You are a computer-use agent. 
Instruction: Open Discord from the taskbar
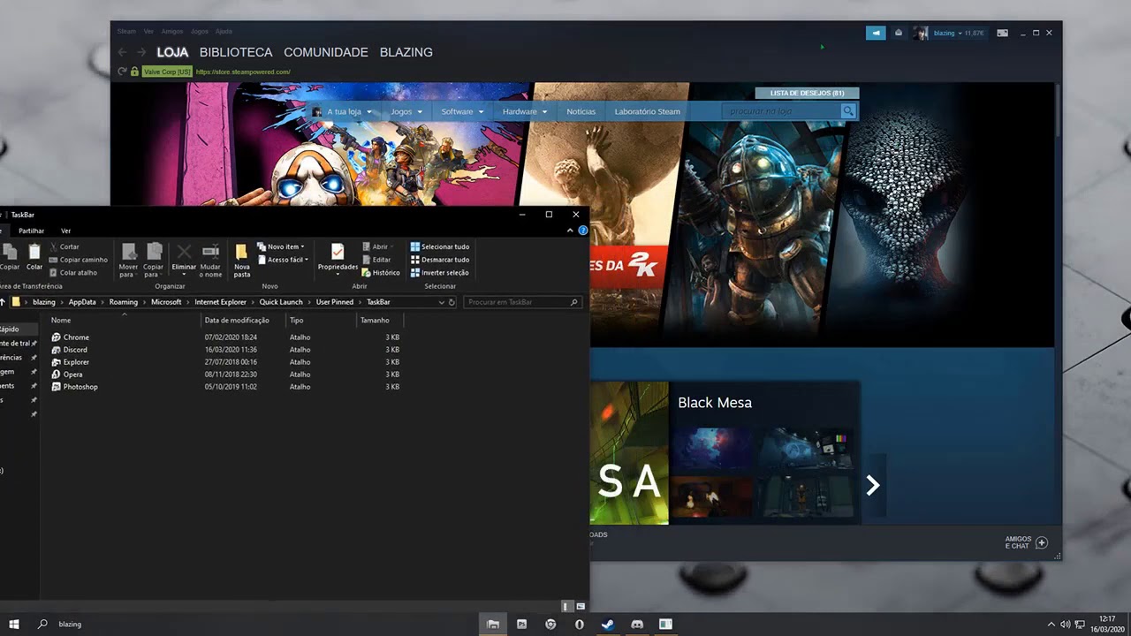coord(637,624)
